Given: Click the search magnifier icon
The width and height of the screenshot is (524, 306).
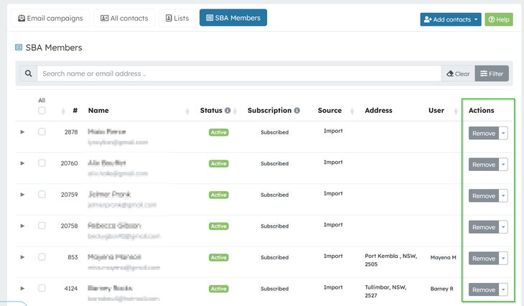Looking at the screenshot, I should click(x=28, y=73).
